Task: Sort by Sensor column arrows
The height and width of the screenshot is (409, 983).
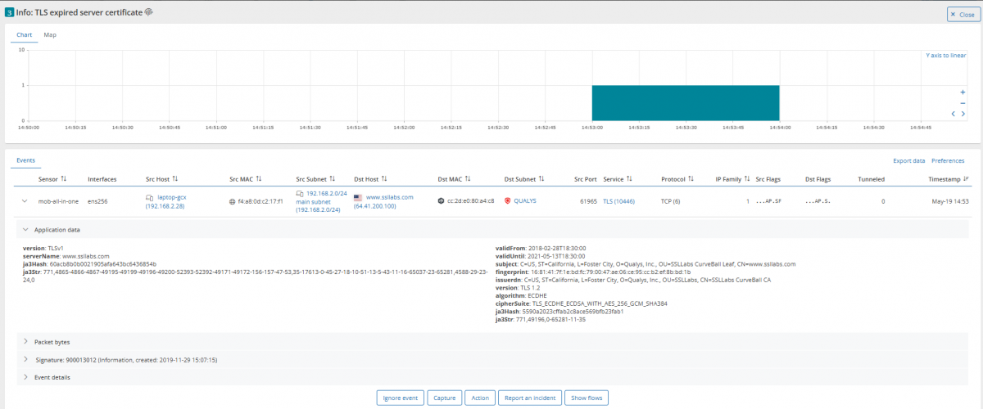Action: coord(64,178)
